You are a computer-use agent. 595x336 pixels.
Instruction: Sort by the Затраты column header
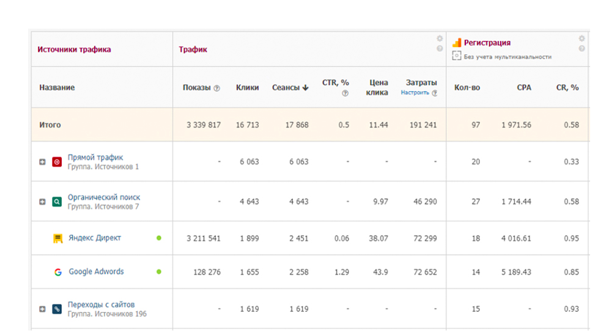coord(421,82)
